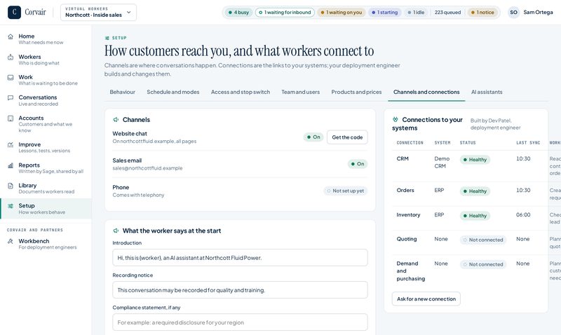Click Not connected status in Quoting row

click(483, 240)
